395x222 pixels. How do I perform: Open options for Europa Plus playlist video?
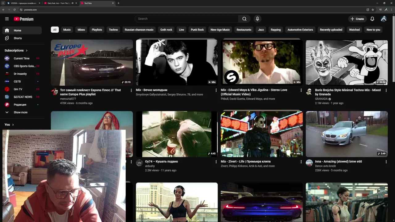tap(131, 90)
